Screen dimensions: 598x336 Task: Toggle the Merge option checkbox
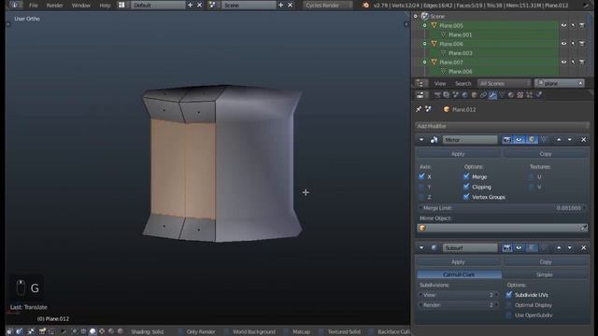[x=466, y=176]
